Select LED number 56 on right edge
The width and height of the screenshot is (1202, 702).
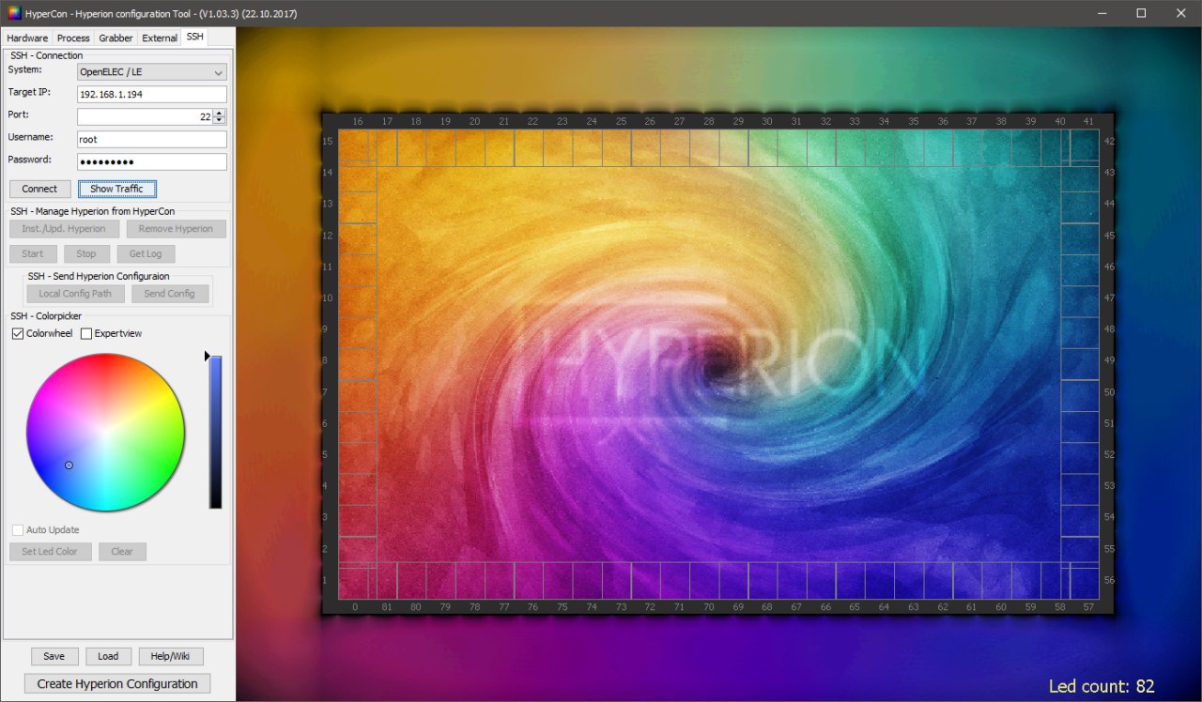[x=1109, y=580]
